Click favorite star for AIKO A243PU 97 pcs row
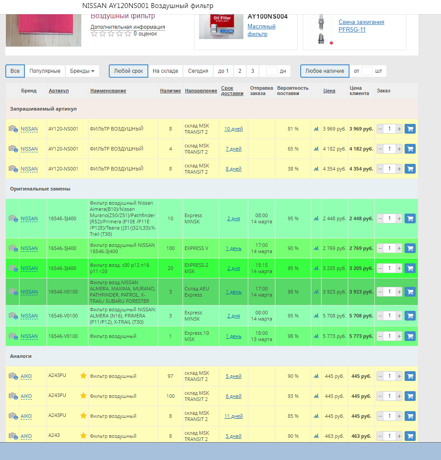The height and width of the screenshot is (460, 441). (83, 376)
